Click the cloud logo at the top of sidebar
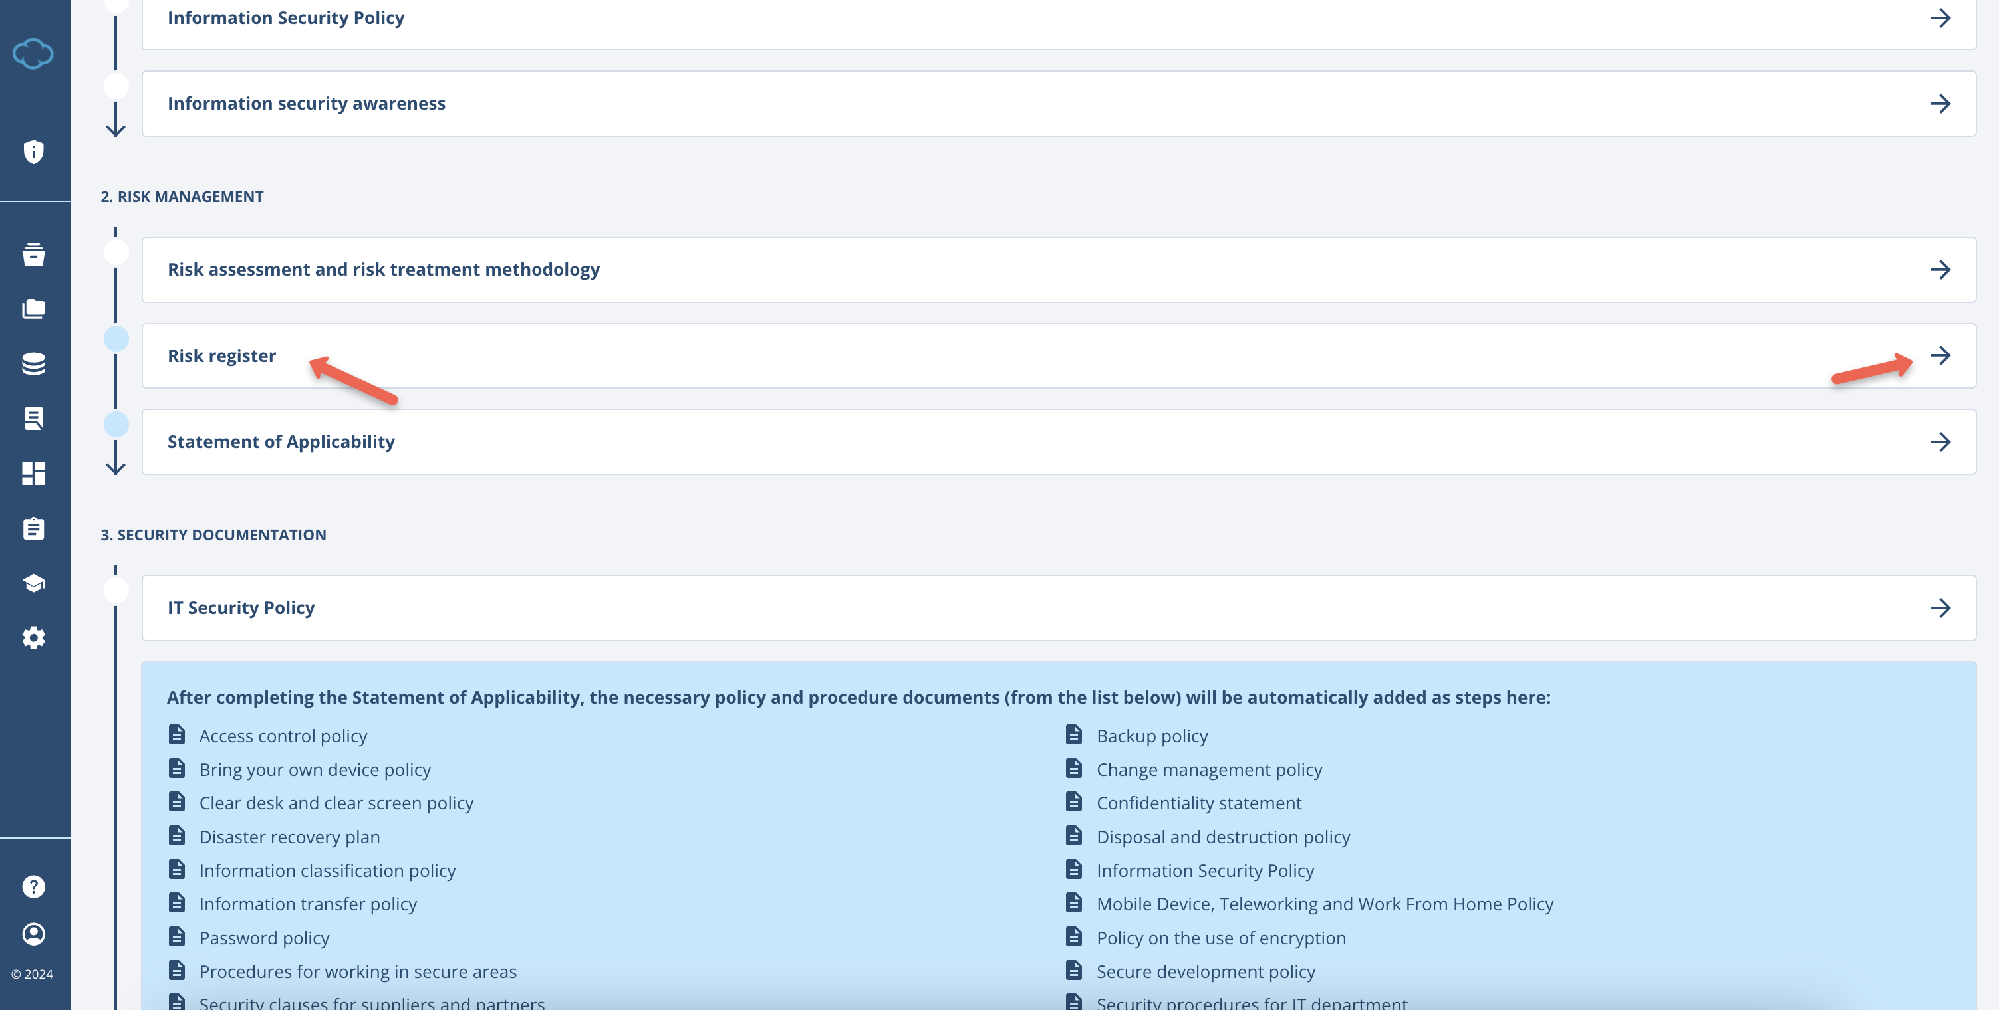1999x1010 pixels. pos(34,53)
